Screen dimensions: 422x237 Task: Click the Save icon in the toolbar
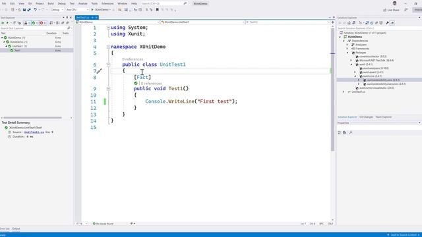24,10
